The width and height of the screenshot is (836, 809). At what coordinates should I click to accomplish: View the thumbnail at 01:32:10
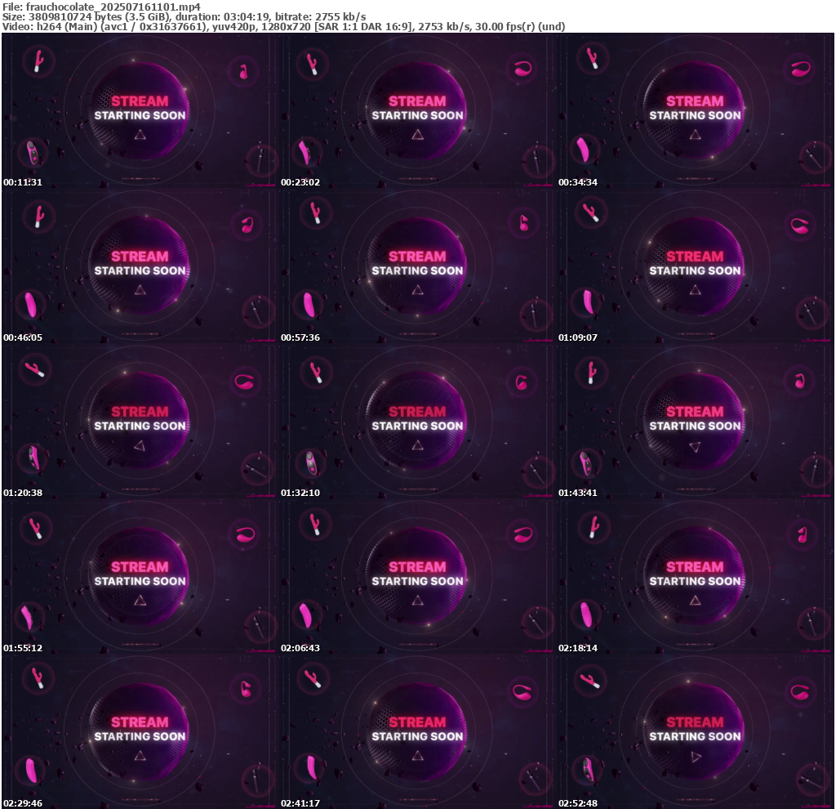pos(418,421)
